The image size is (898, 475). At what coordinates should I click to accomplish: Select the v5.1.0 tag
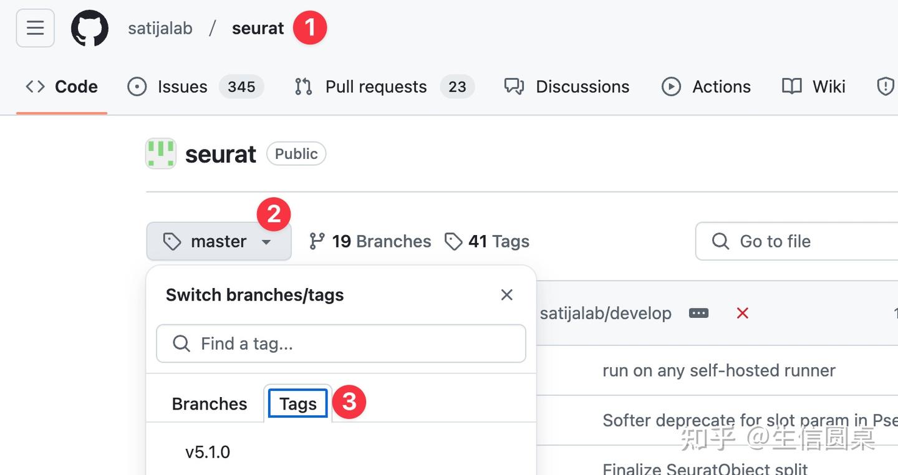point(208,452)
